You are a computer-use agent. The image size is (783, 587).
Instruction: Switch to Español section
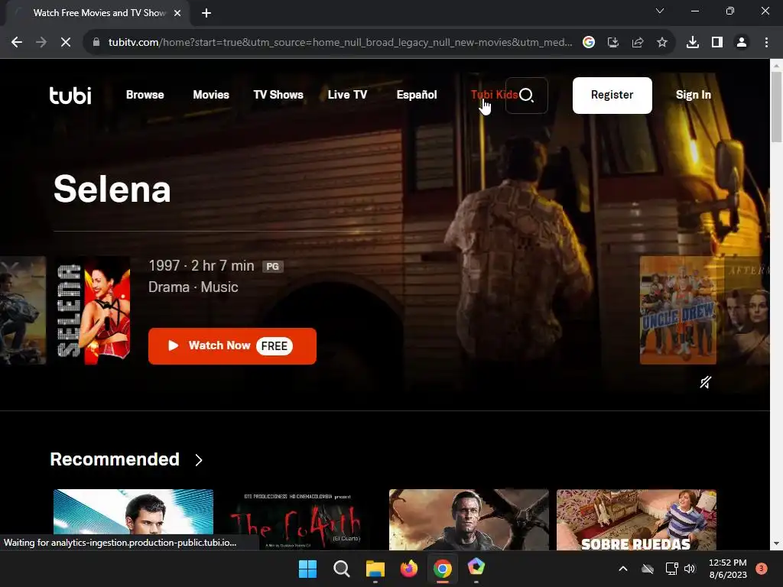tap(417, 95)
